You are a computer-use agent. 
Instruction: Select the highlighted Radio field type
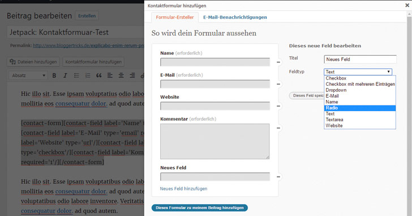coord(360,108)
